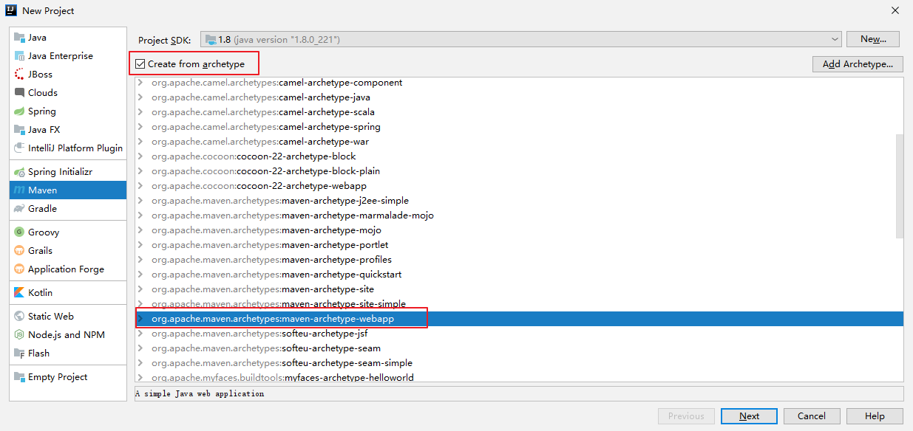
Task: Click the Application Forge icon
Action: pyautogui.click(x=20, y=269)
